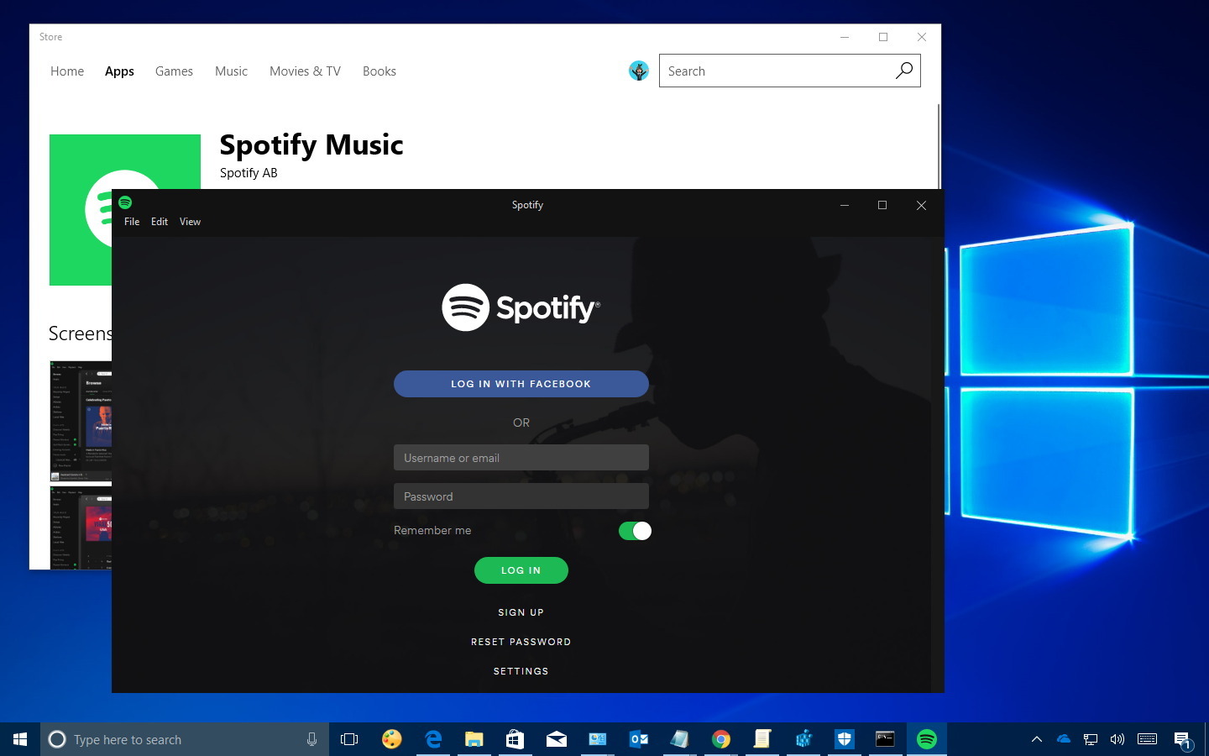The width and height of the screenshot is (1209, 756).
Task: Click the microphone icon in Windows search
Action: click(x=311, y=739)
